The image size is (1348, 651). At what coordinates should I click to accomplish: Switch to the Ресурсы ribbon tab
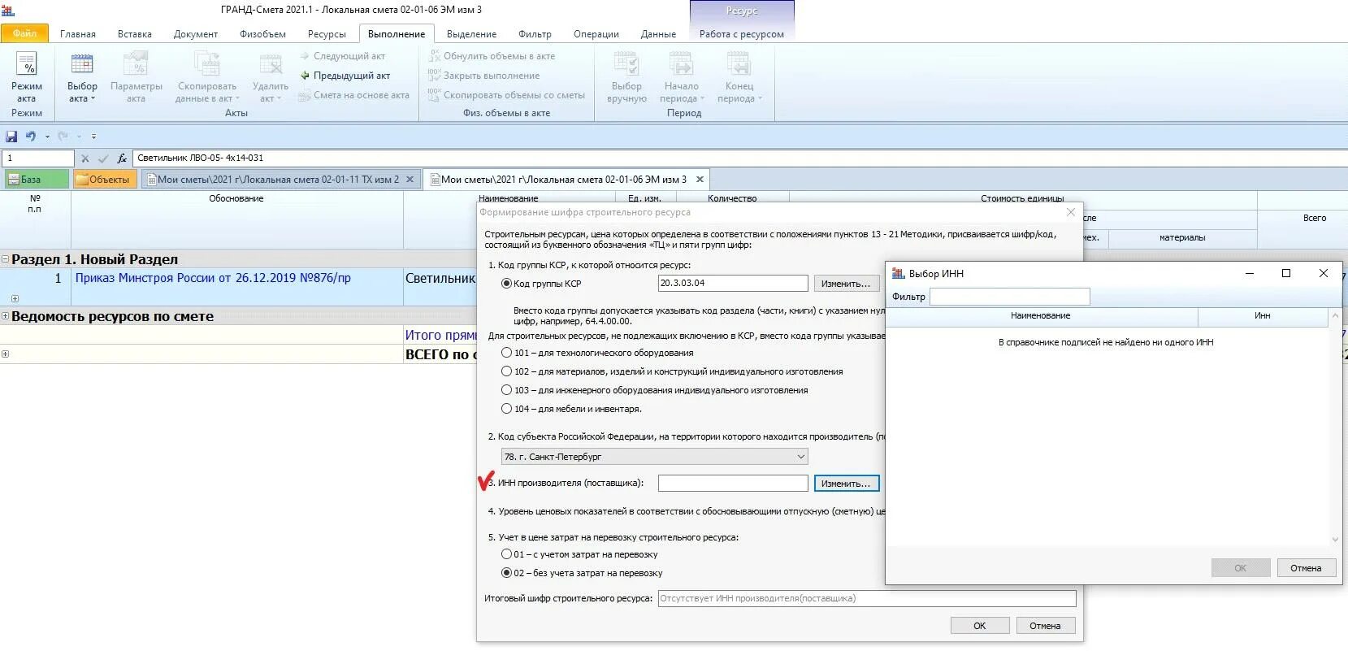(327, 34)
